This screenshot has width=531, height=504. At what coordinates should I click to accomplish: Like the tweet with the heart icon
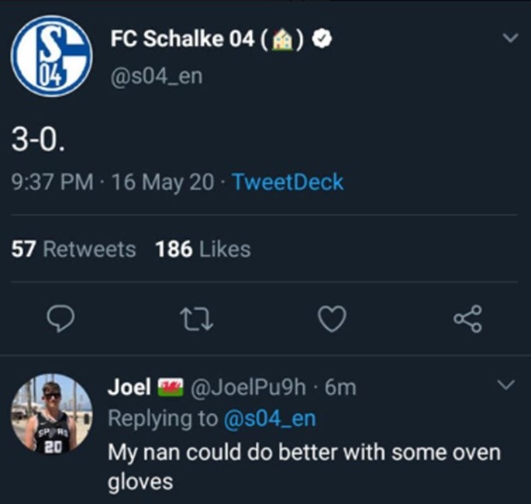point(332,319)
